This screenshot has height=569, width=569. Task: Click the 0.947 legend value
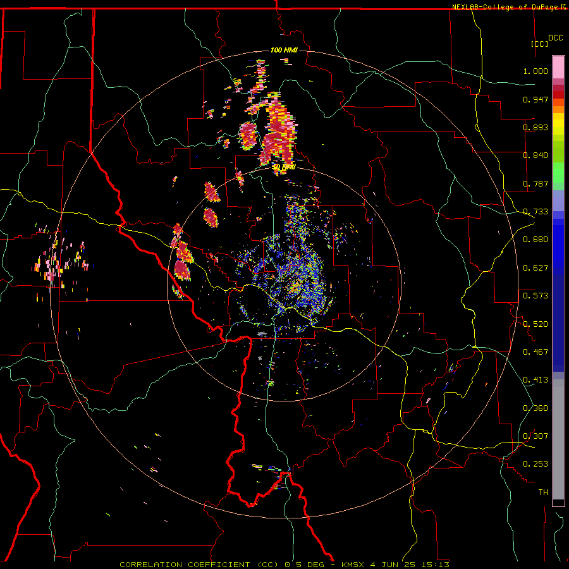tap(535, 99)
